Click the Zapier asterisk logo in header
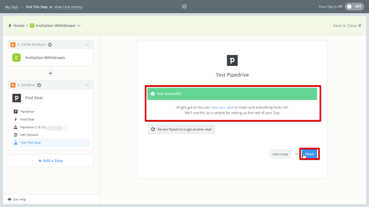The image size is (369, 207). (x=185, y=6)
